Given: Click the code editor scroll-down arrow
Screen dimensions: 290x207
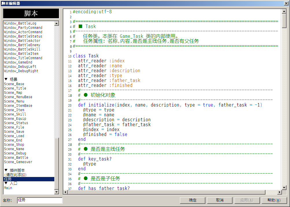Looking at the screenshot, I should pos(284,188).
